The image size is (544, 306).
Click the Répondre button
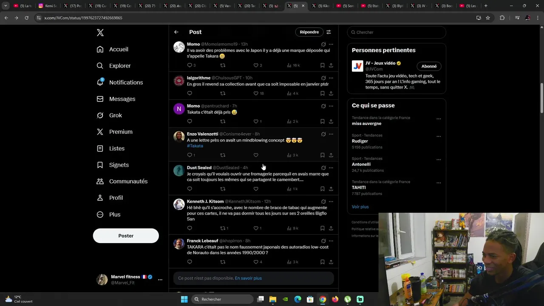309,32
